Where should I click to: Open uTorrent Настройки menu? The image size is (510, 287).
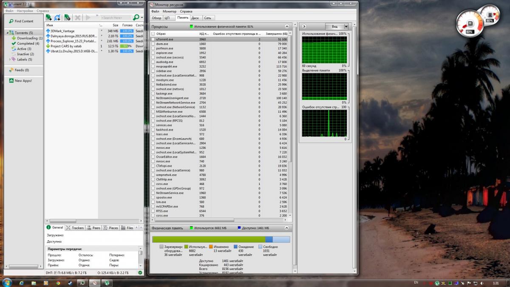[x=25, y=11]
